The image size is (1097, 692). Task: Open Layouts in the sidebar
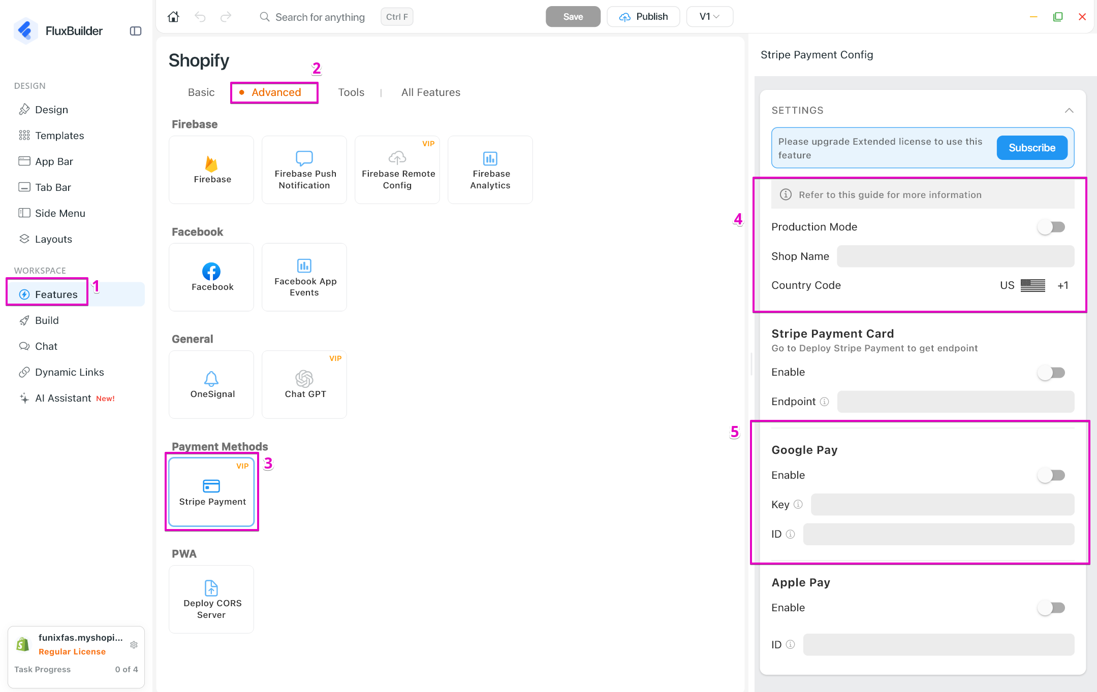coord(76,239)
